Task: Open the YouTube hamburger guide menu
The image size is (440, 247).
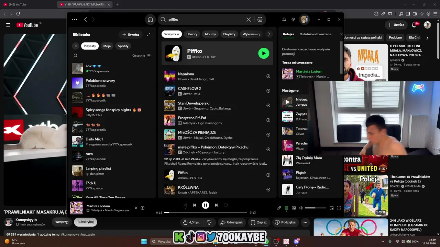Action: click(8, 25)
